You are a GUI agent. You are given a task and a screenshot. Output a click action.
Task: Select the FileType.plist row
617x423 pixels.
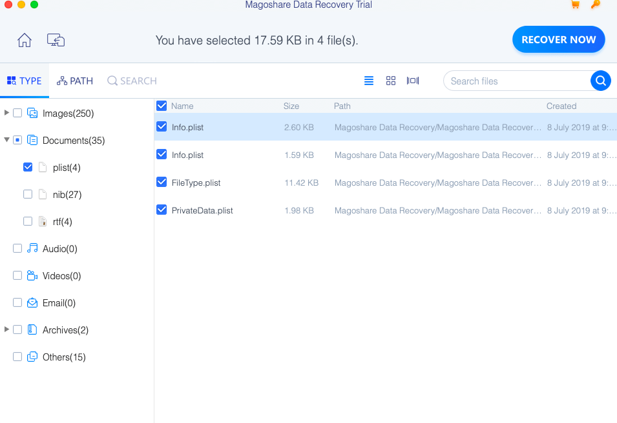(386, 182)
